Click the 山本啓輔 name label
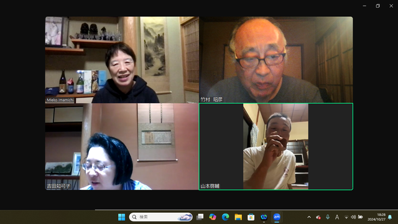 point(210,186)
